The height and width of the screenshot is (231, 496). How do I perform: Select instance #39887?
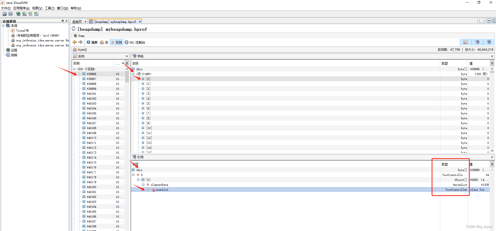[91, 79]
